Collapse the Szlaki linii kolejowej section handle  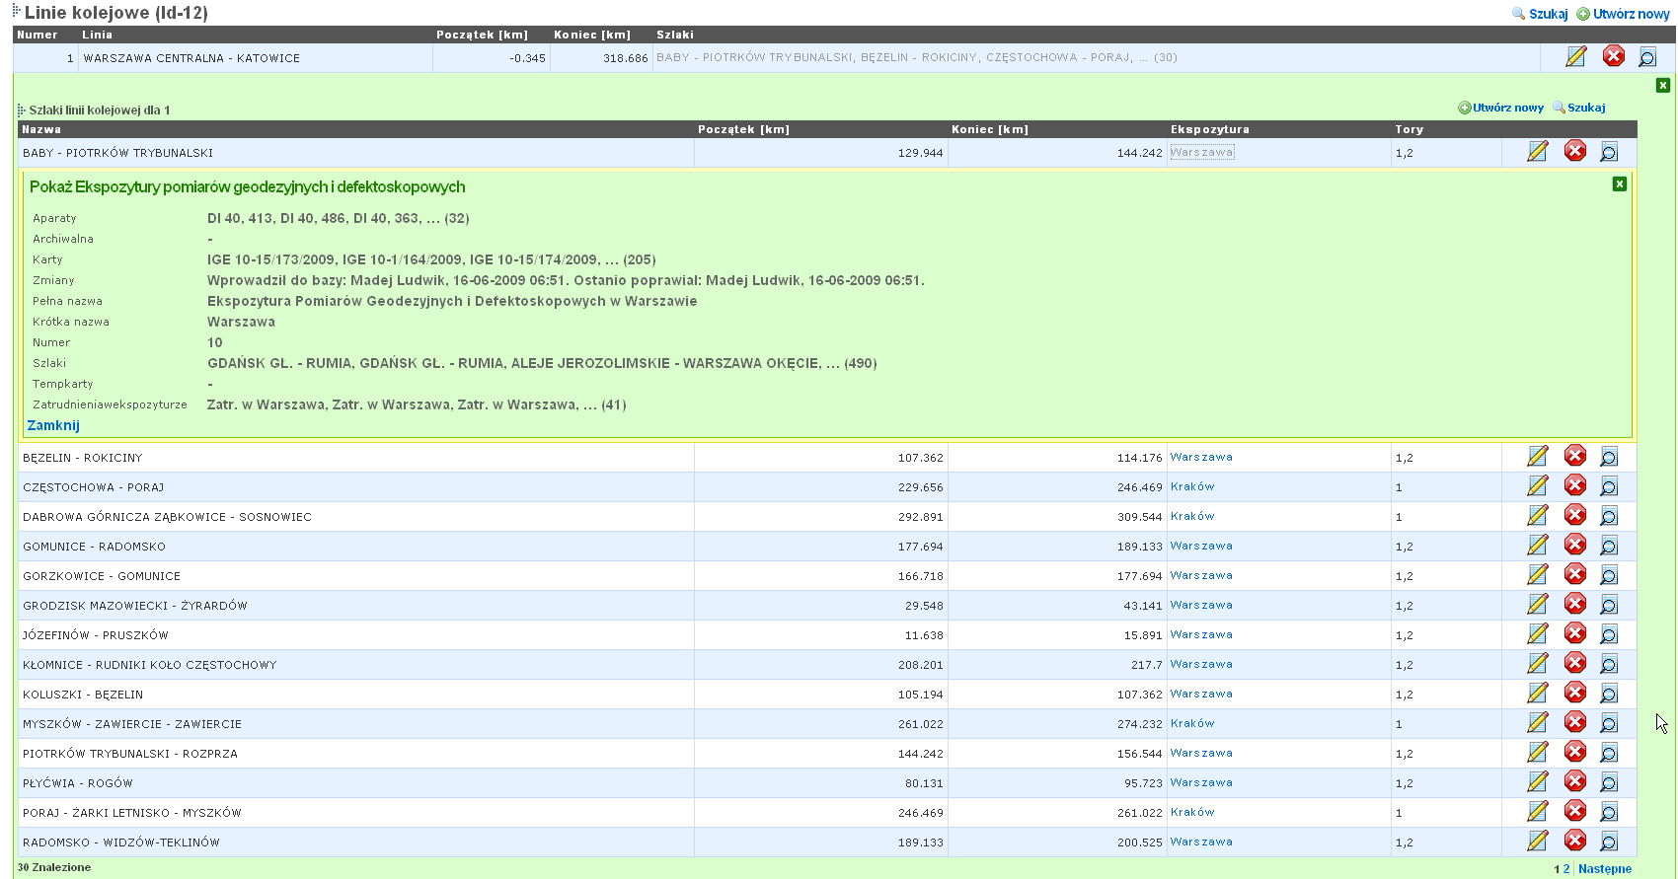point(22,110)
